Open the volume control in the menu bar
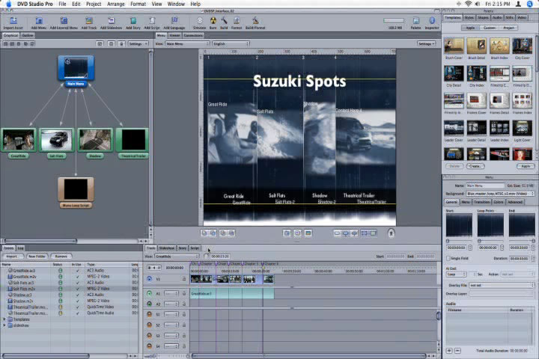The image size is (539, 359). point(478,4)
